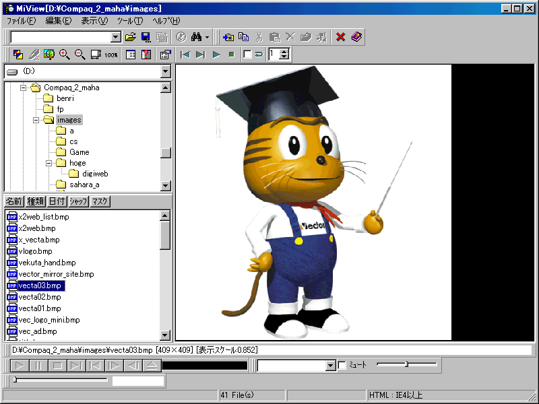The image size is (539, 404).
Task: Open the (D:) drive selector dropdown
Action: (x=166, y=71)
